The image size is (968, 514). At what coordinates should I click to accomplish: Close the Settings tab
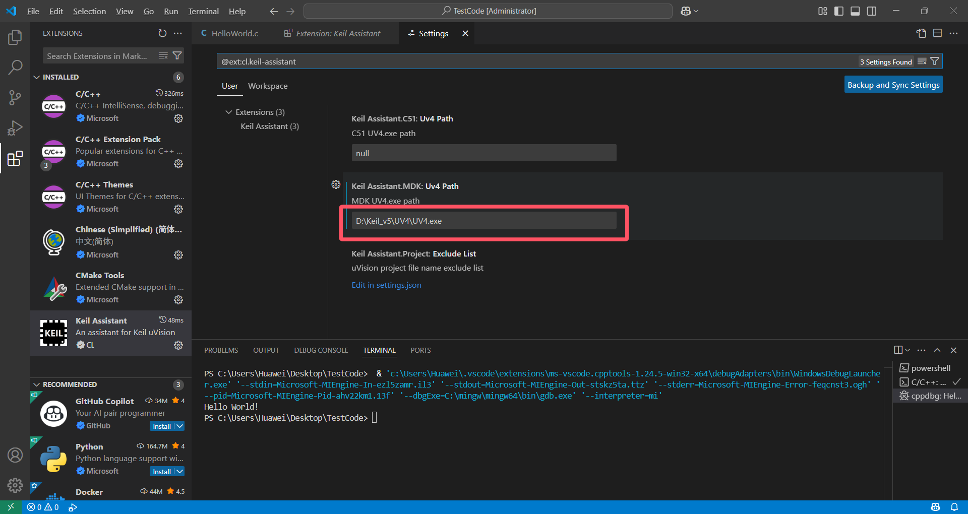tap(465, 33)
